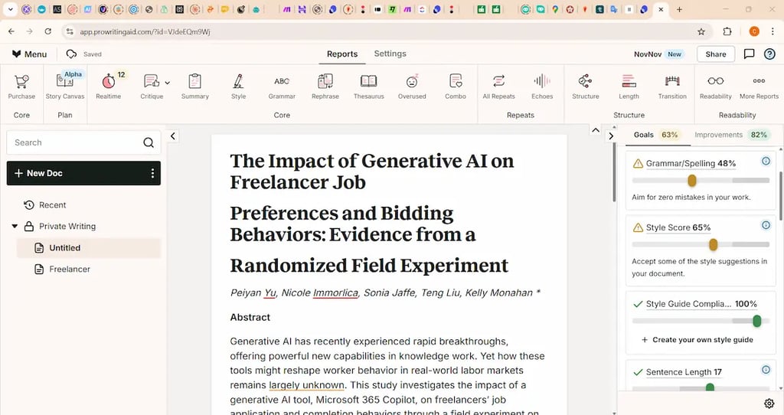Open the Rephrase tool
The height and width of the screenshot is (415, 784).
click(x=325, y=87)
